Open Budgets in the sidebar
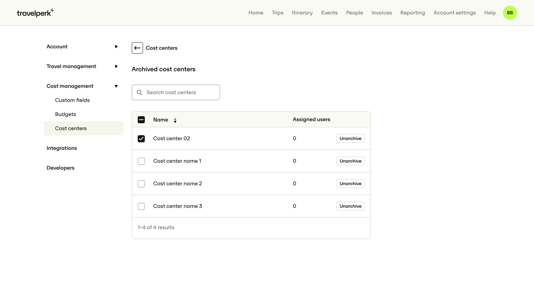The height and width of the screenshot is (287, 534). pos(65,114)
